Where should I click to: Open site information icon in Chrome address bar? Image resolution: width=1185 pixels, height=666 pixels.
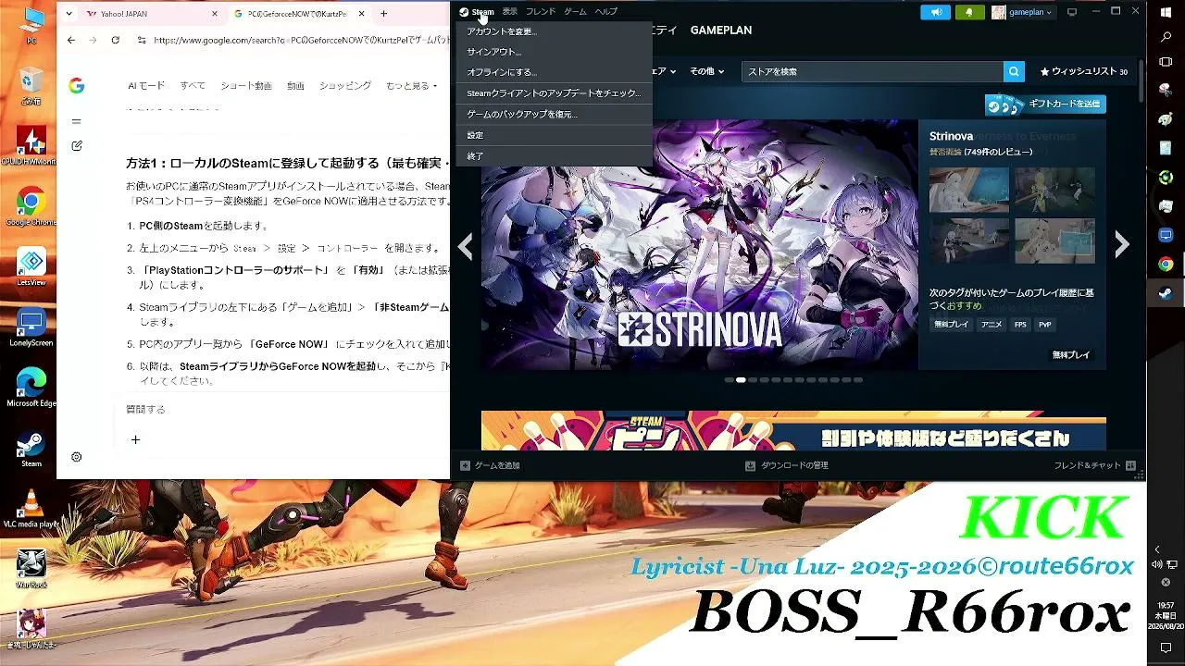tap(141, 40)
